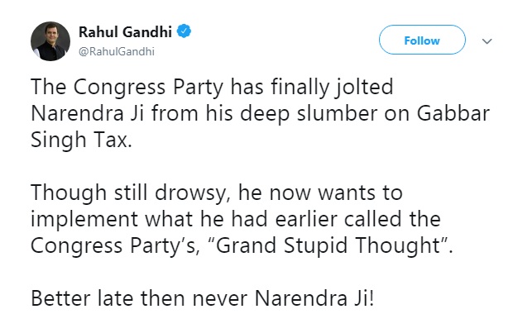
Task: Click the blue verified badge
Action: point(184,31)
